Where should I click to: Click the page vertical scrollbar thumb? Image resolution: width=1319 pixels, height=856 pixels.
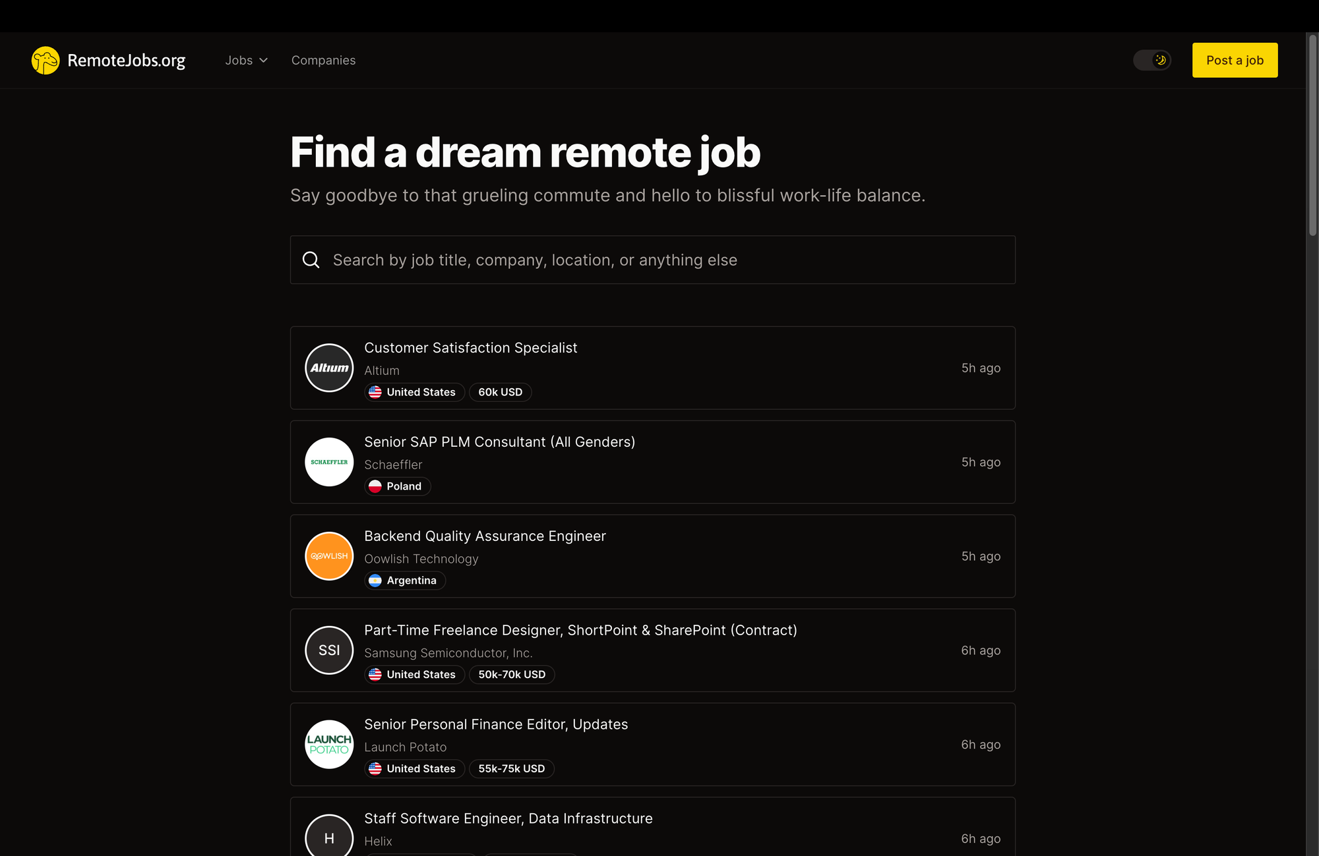click(1312, 135)
